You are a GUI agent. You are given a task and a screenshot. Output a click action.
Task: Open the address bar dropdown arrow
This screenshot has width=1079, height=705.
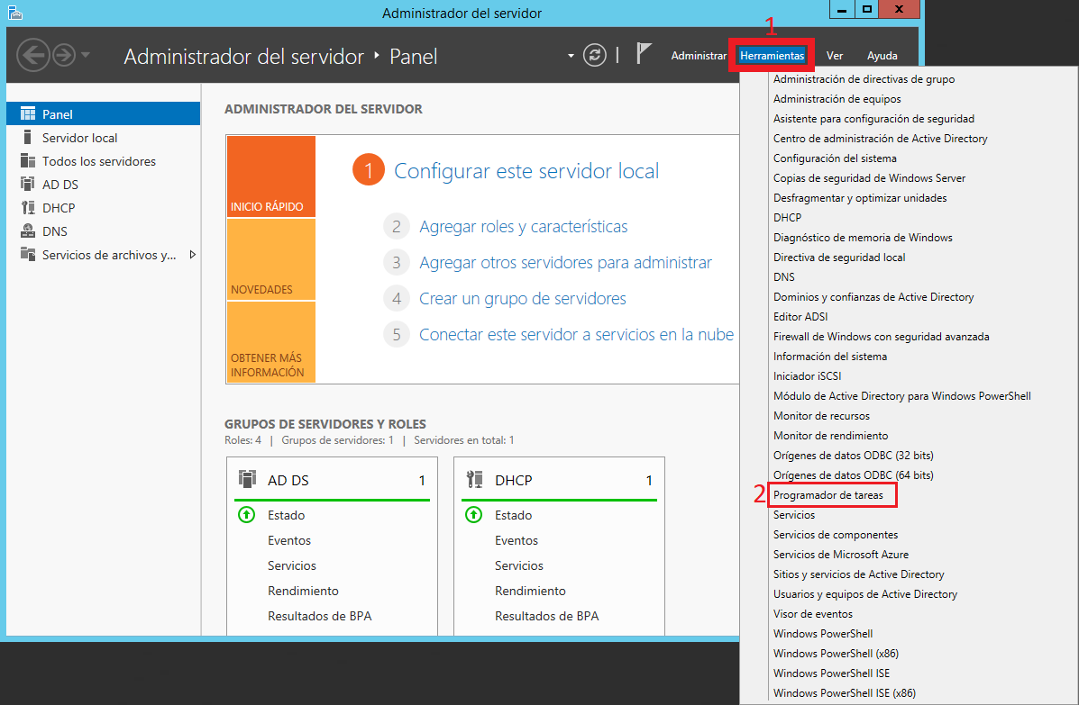(571, 55)
